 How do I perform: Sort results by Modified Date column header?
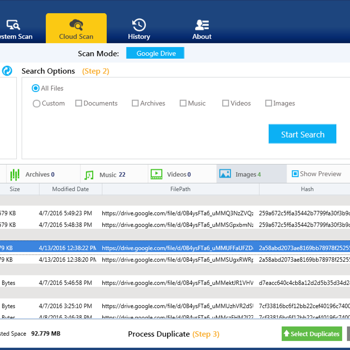pos(70,189)
